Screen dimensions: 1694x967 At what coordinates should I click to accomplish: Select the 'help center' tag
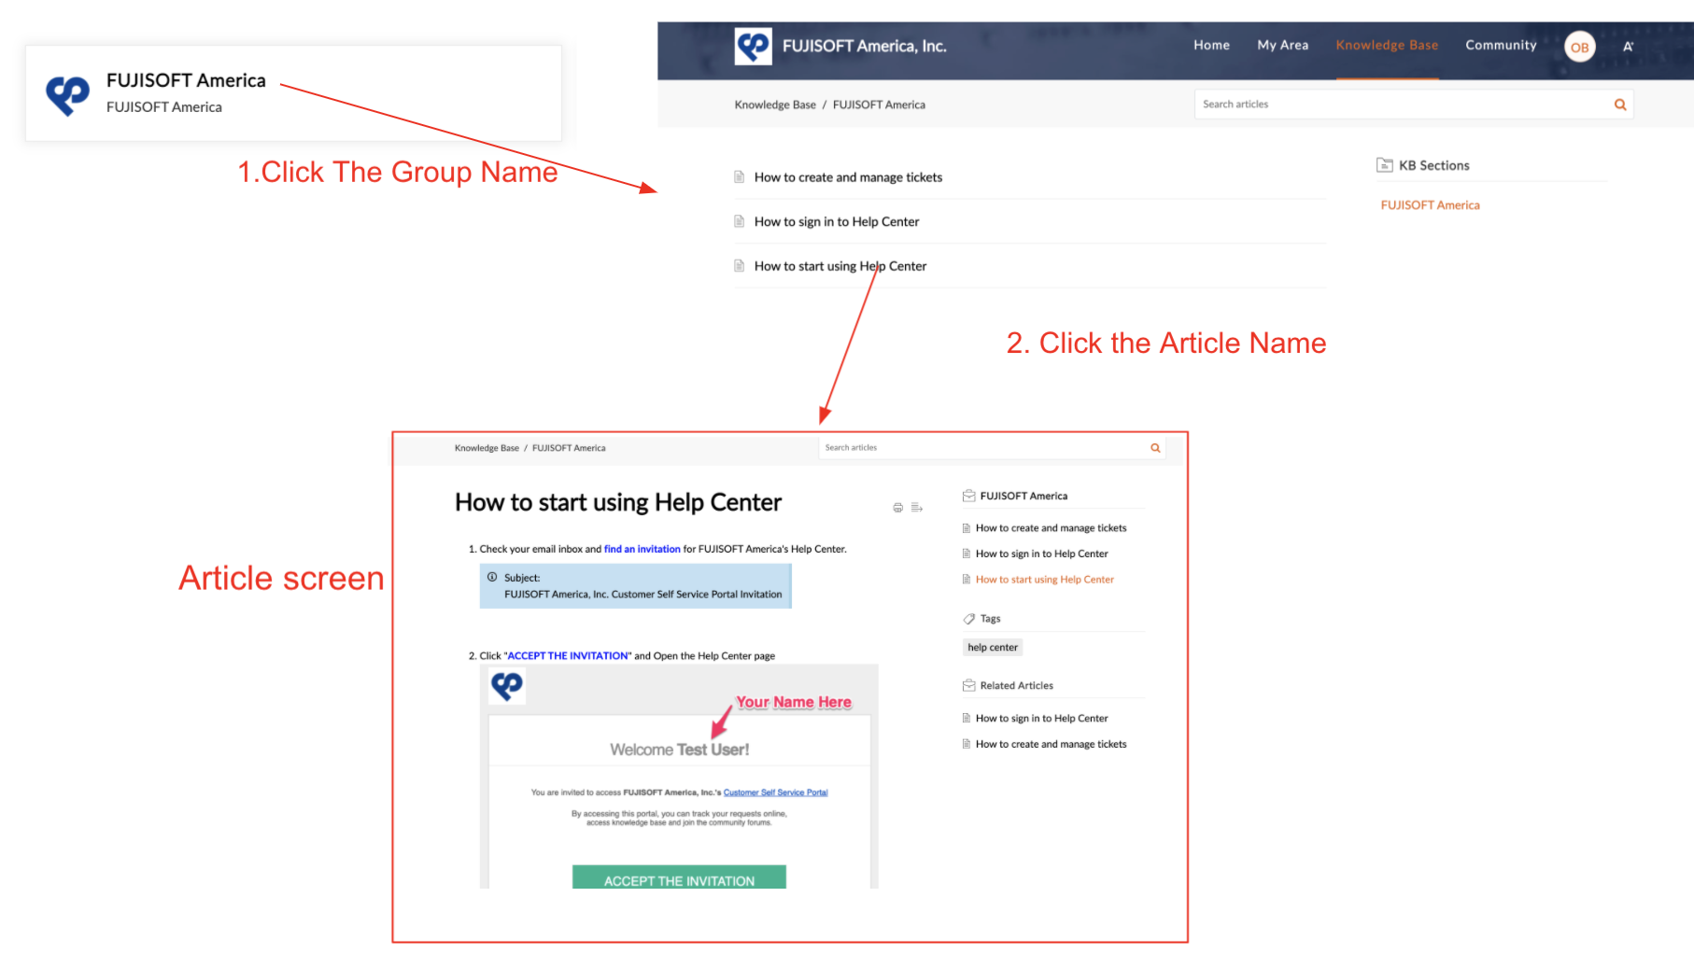[x=993, y=647]
